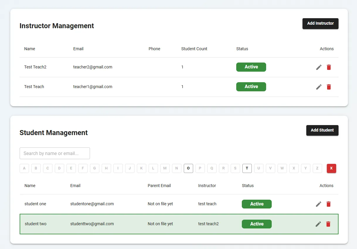This screenshot has width=357, height=249.
Task: Click Add Instructor button
Action: (320, 23)
